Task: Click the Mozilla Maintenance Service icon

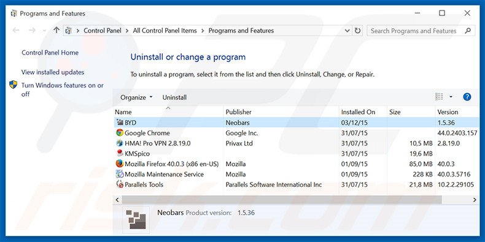Action: 120,174
